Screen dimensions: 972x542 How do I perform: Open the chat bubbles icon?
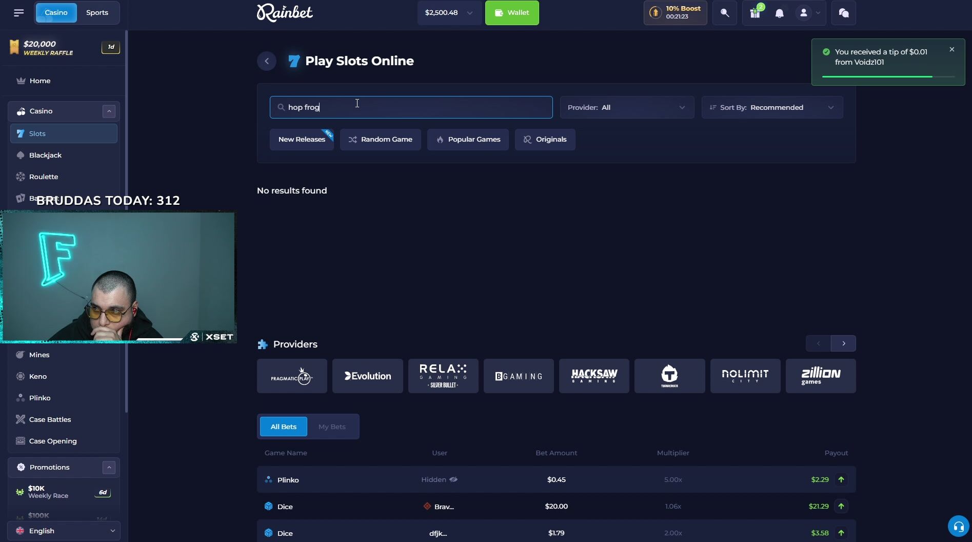(x=844, y=13)
